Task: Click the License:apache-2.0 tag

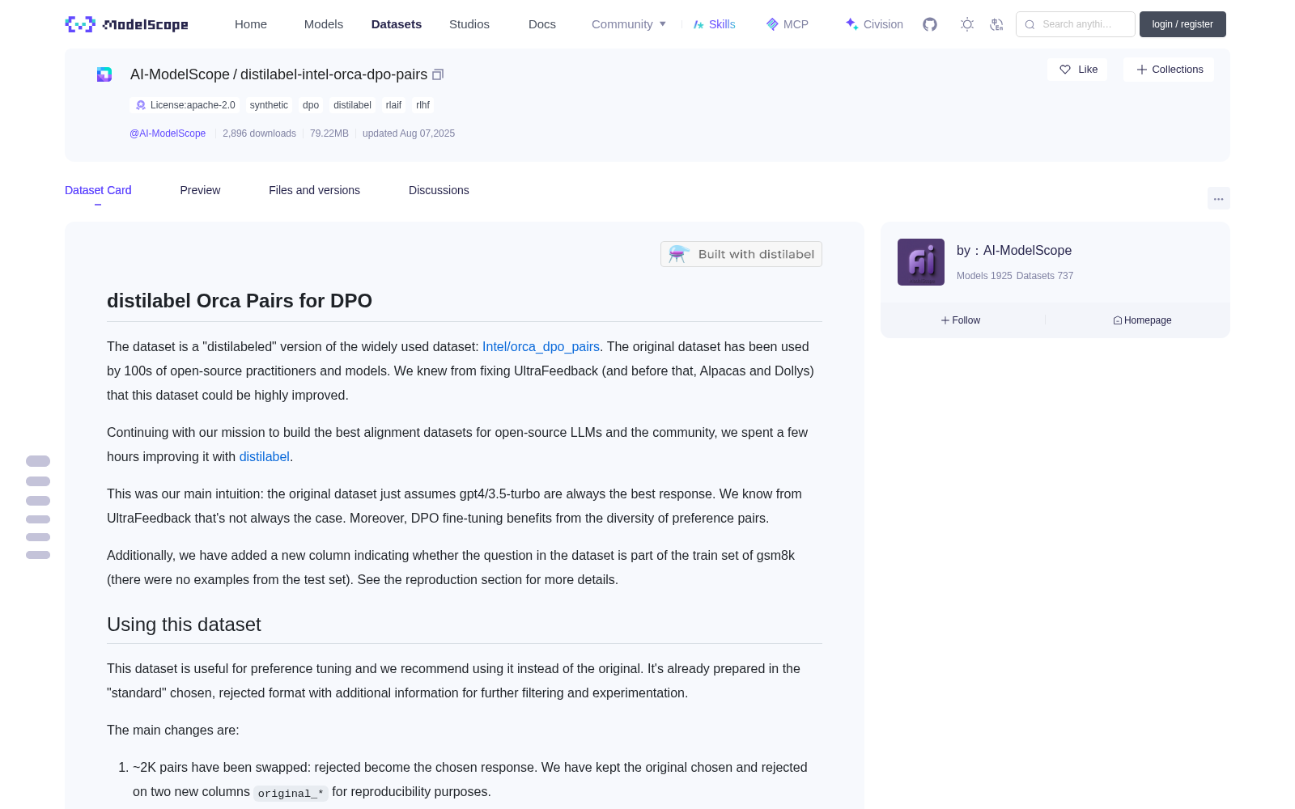Action: 185,105
